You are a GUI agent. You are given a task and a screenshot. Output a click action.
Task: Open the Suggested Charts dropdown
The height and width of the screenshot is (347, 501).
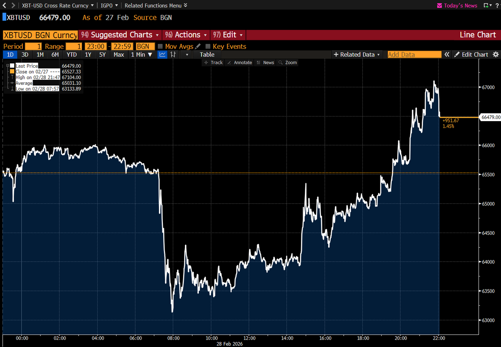120,35
